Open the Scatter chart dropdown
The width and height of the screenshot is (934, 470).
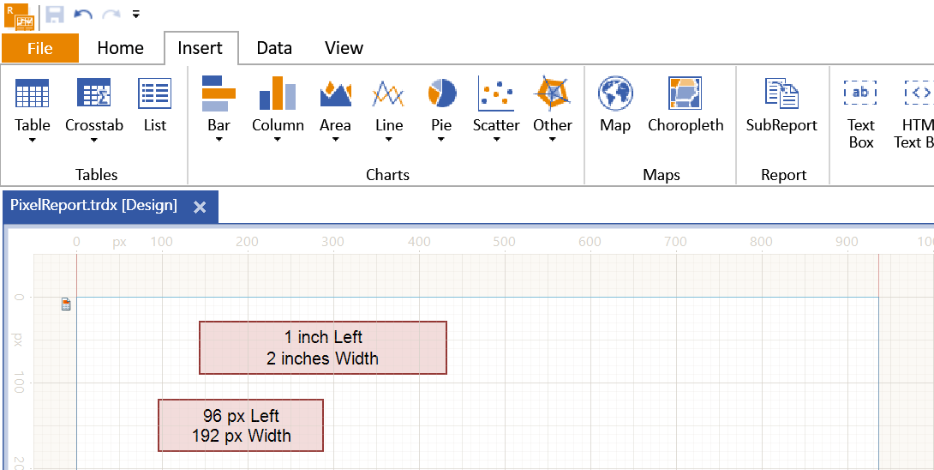tap(496, 140)
